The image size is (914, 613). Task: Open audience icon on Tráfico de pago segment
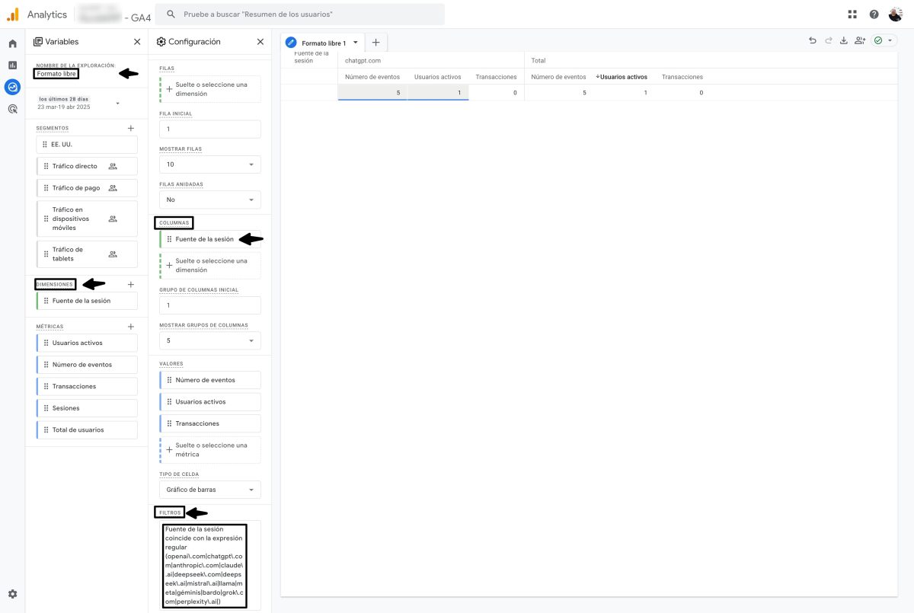113,188
